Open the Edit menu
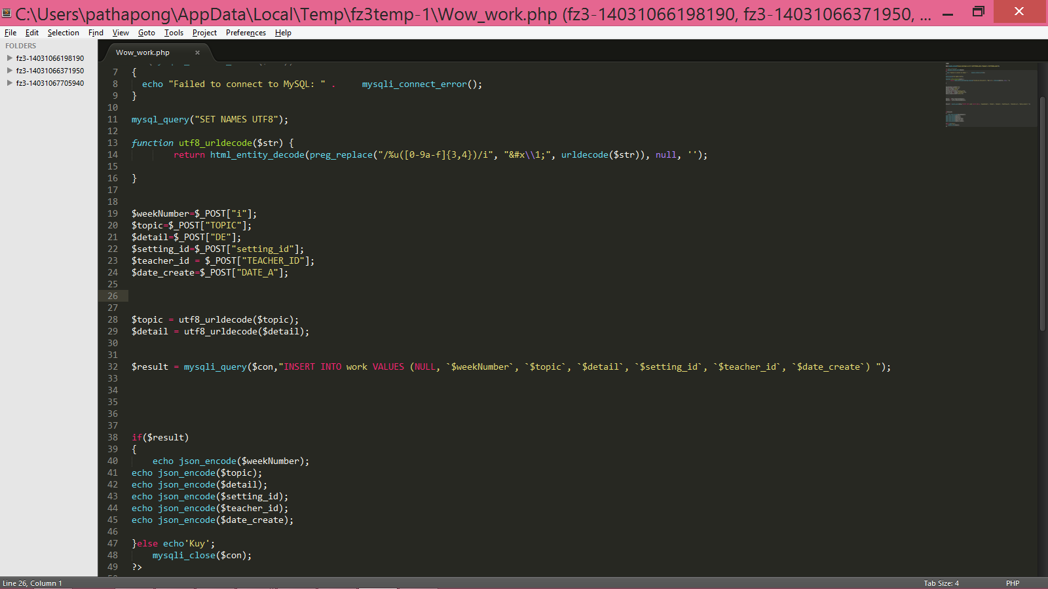The width and height of the screenshot is (1048, 589). [x=32, y=33]
